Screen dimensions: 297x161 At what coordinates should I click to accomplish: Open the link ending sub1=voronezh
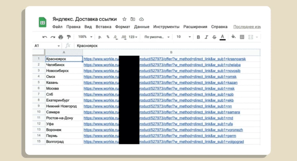point(163,130)
